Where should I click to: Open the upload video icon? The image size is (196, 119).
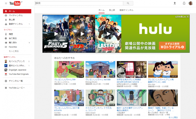coord(175,3)
